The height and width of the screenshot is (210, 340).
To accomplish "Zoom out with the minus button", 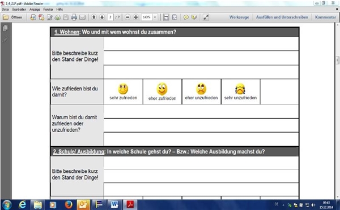I will (x=127, y=17).
